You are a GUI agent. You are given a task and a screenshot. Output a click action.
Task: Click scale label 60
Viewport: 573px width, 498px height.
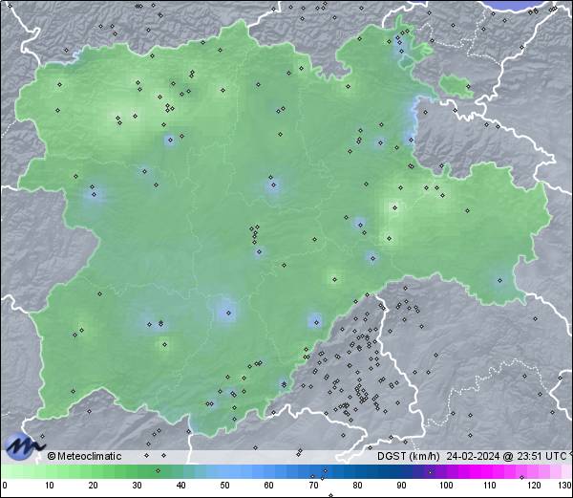click(x=268, y=486)
